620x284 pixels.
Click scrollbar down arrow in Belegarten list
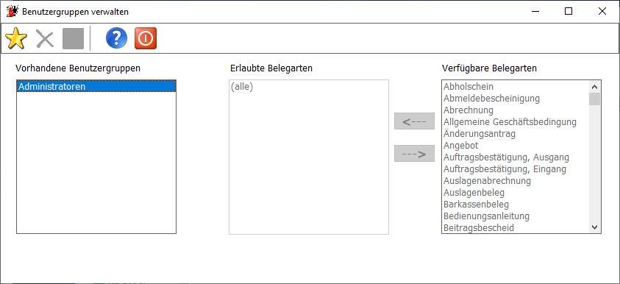pyautogui.click(x=595, y=227)
